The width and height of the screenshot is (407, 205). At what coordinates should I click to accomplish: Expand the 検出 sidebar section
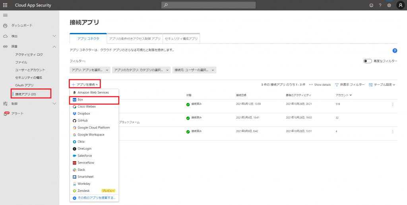click(x=54, y=36)
